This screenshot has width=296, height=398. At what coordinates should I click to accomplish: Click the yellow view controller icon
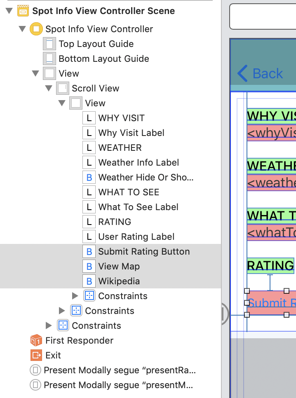coord(36,29)
